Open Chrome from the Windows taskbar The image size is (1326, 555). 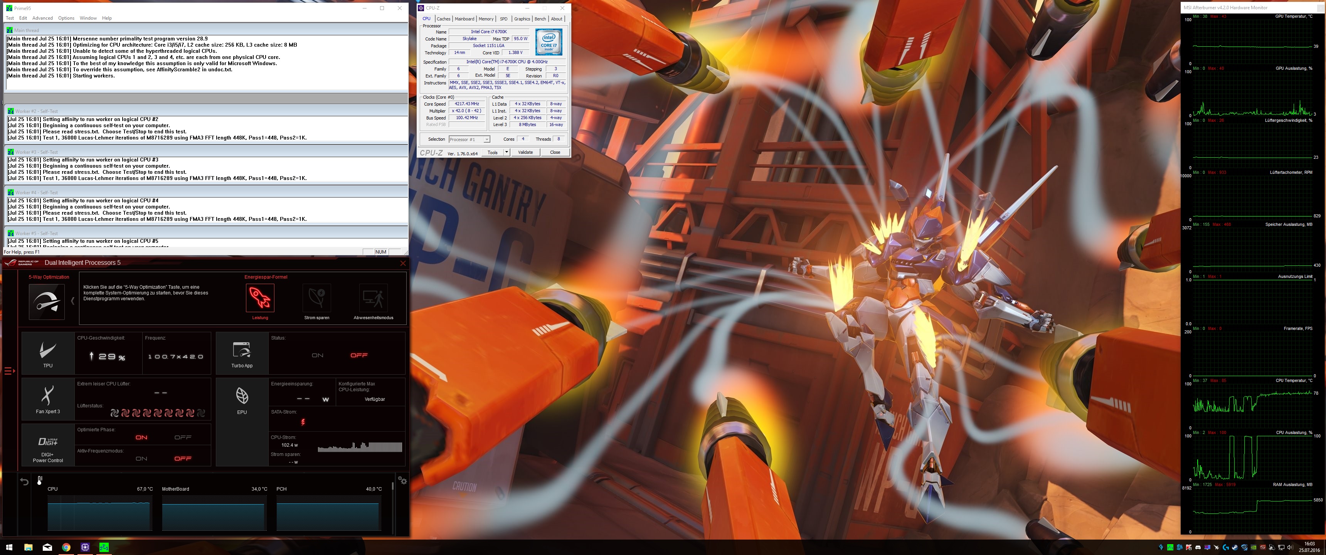66,547
